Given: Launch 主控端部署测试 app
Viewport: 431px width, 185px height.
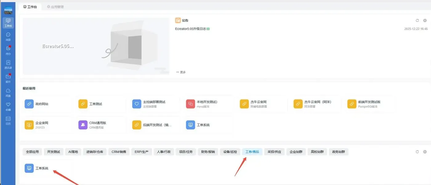Looking at the screenshot, I should (155, 104).
